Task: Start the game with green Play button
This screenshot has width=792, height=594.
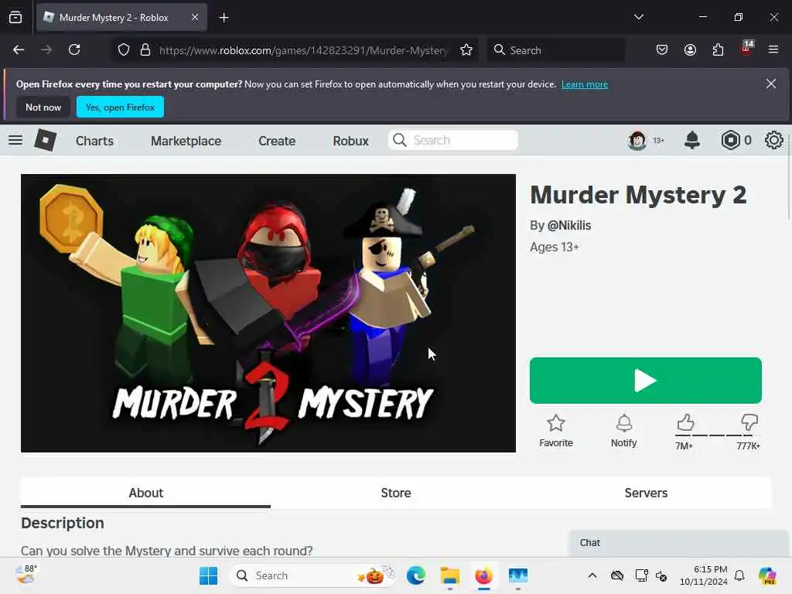Action: point(646,381)
